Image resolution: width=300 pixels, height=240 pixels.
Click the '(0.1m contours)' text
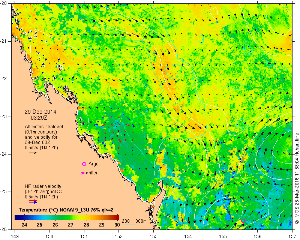[41, 132]
